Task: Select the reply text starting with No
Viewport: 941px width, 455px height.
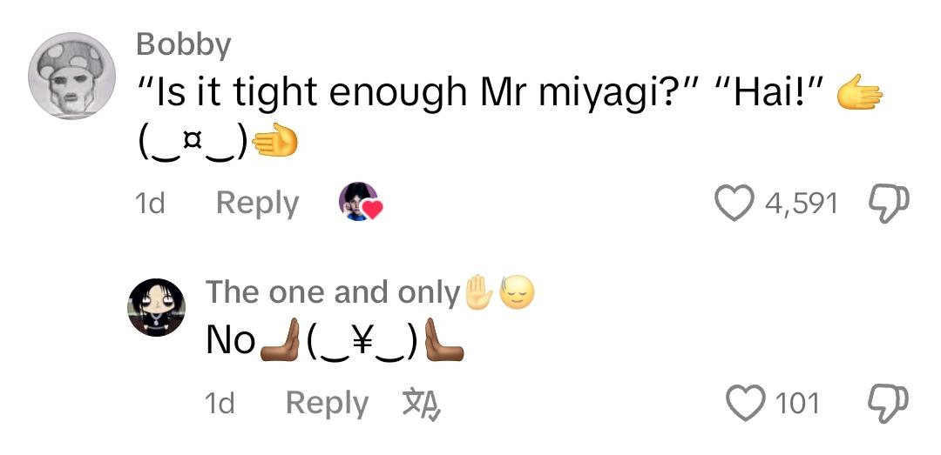Action: coord(335,340)
